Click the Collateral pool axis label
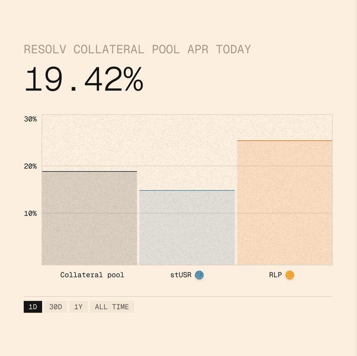This screenshot has width=357, height=356. click(x=92, y=275)
